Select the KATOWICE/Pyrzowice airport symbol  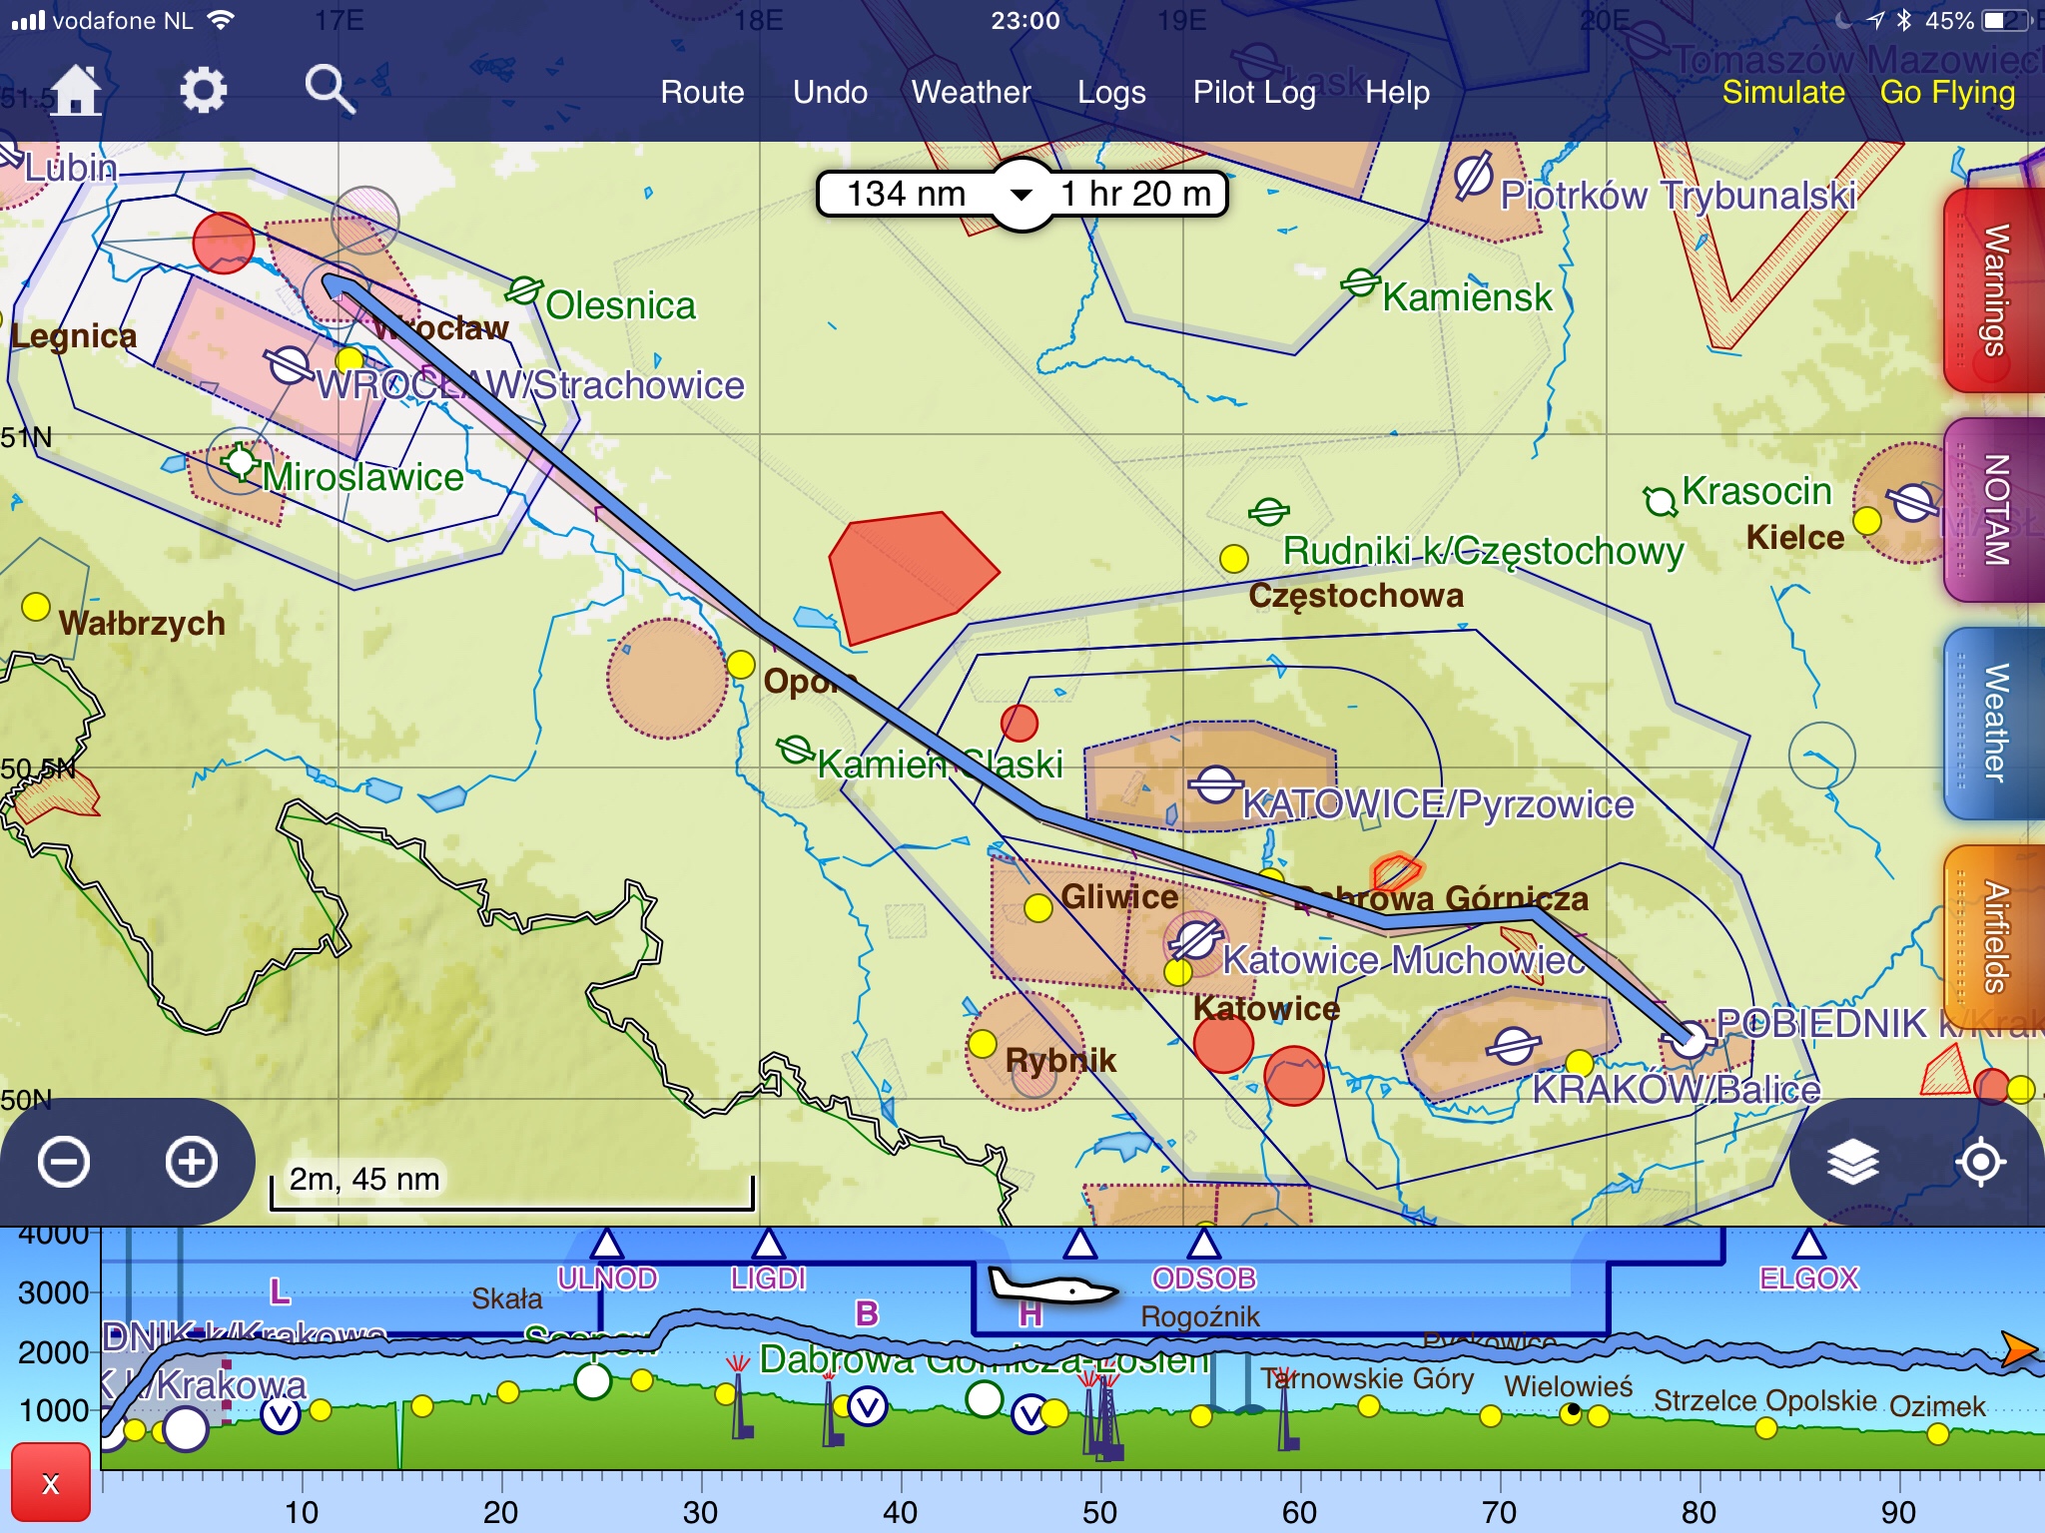point(1215,784)
